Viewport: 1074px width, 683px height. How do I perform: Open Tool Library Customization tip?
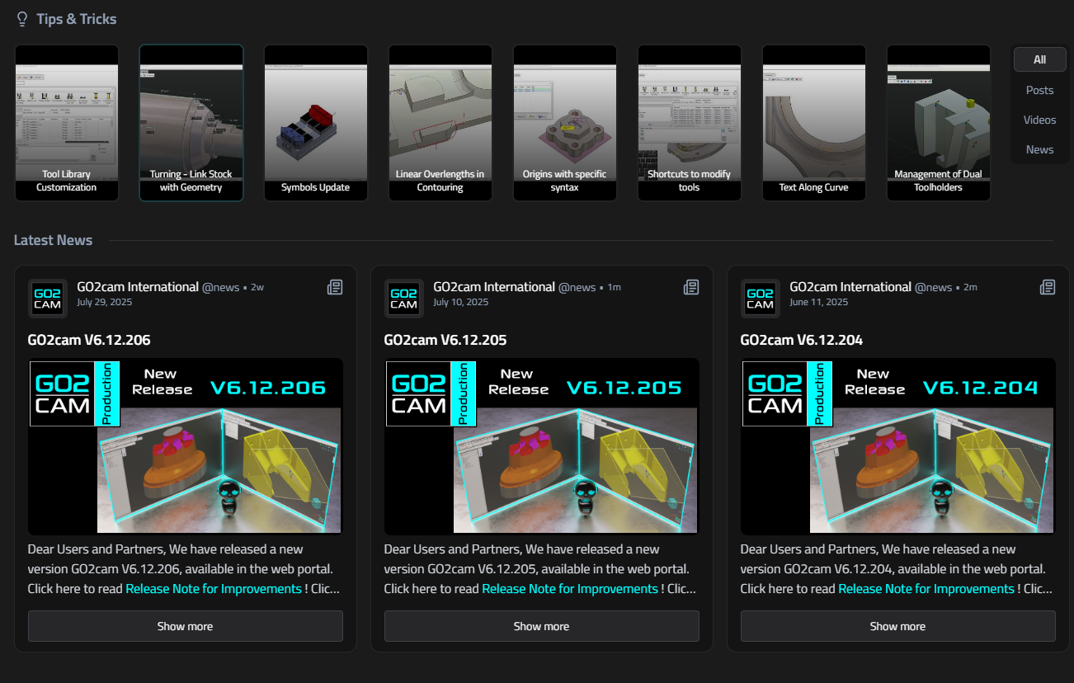point(67,123)
